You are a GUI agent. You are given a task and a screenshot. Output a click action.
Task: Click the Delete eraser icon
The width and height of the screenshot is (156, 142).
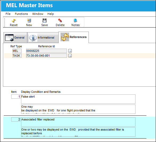(x=60, y=20)
